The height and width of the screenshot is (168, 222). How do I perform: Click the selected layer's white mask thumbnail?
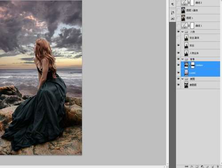click(x=193, y=65)
